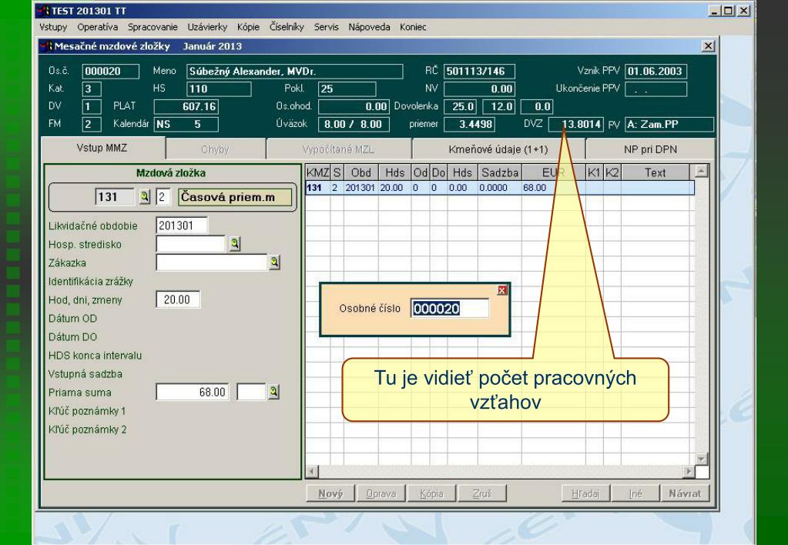
Task: Close the Mesačné mzdové zložky window
Action: (x=707, y=47)
